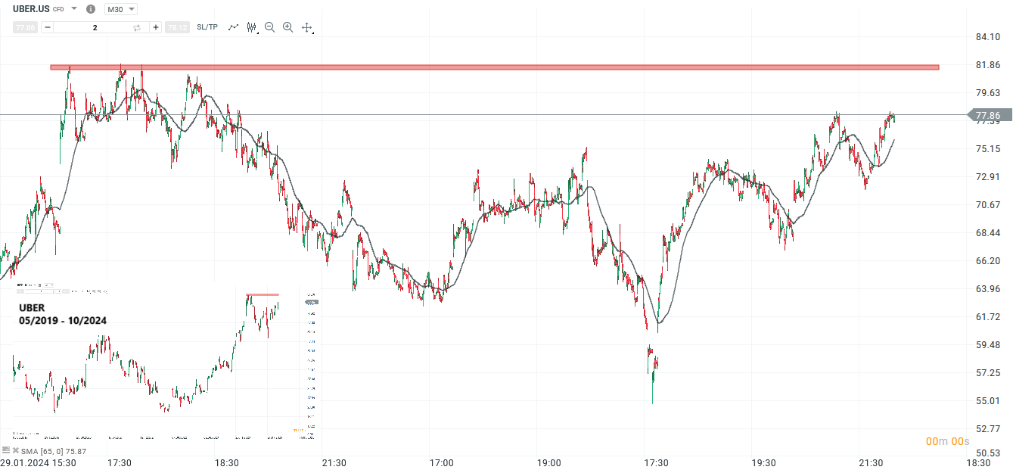Open SMA indicator settings icon
The height and width of the screenshot is (473, 1016).
[6, 450]
